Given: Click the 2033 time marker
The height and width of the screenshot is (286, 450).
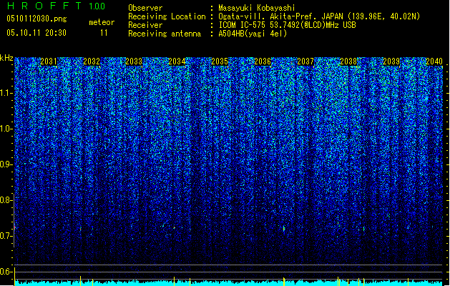Looking at the screenshot, I should click(x=134, y=61).
